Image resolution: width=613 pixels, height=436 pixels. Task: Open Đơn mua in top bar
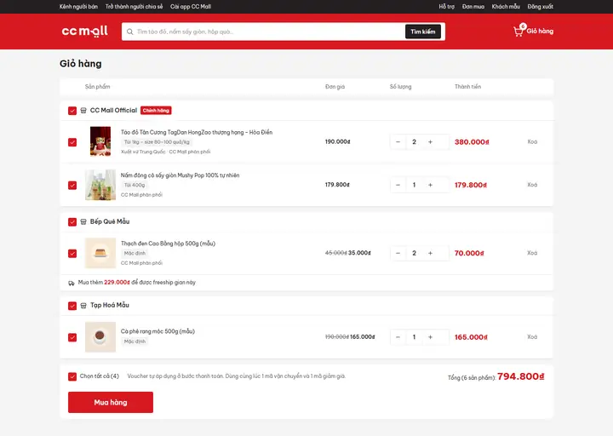tap(473, 7)
